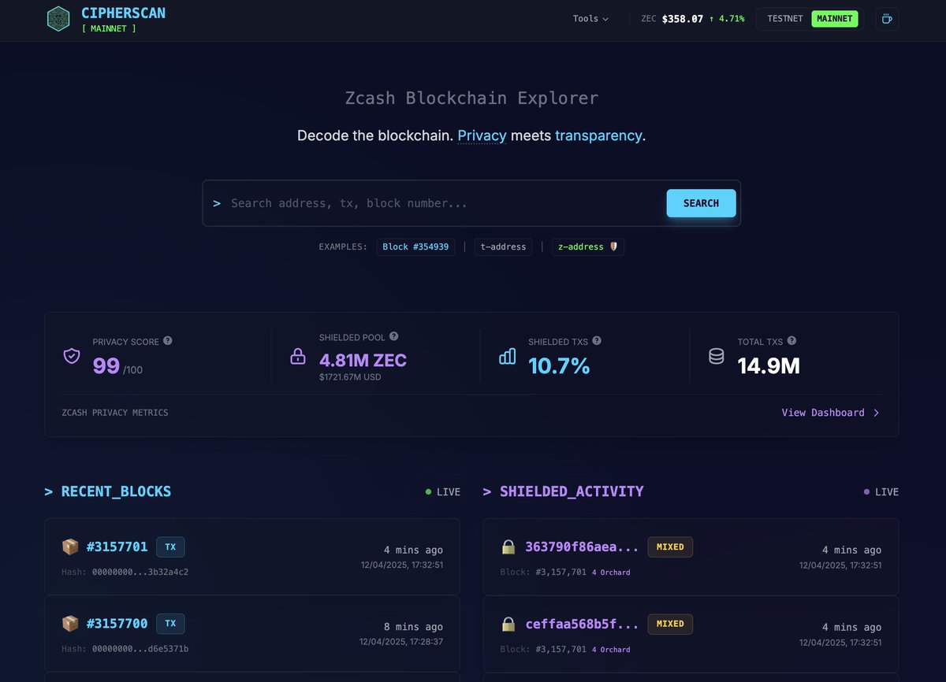Screen dimensions: 946x682
Task: Select the MAINNET network toggle
Action: [835, 19]
